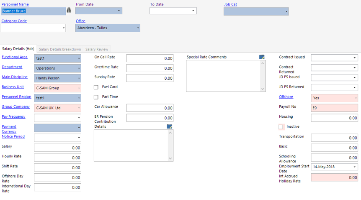Tick the Fuel Card checkbox
This screenshot has height=200, width=361.
(x=96, y=87)
